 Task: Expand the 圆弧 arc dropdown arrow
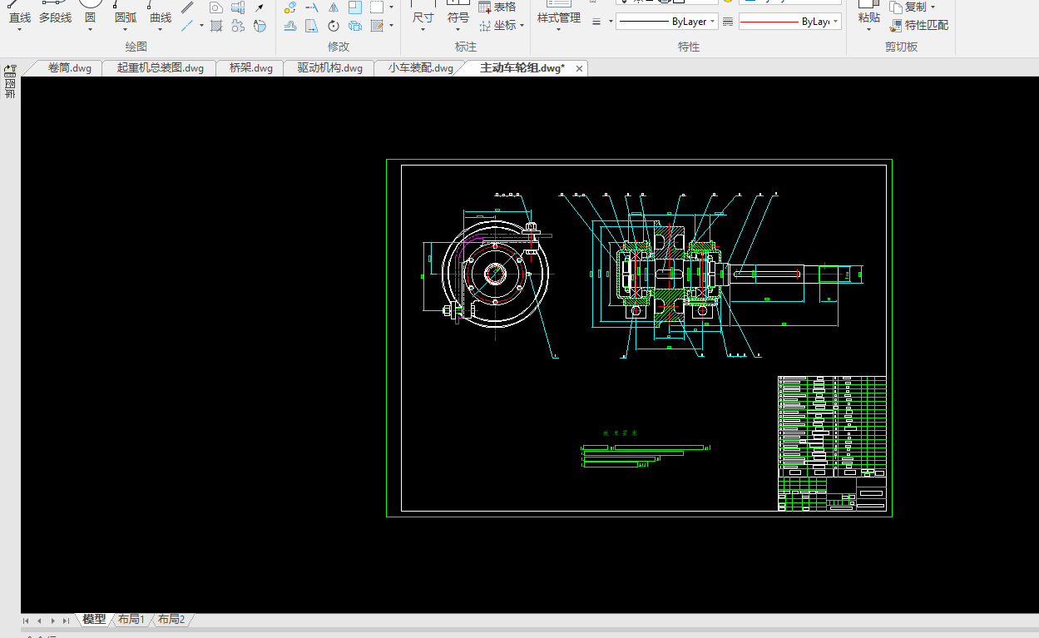(125, 31)
